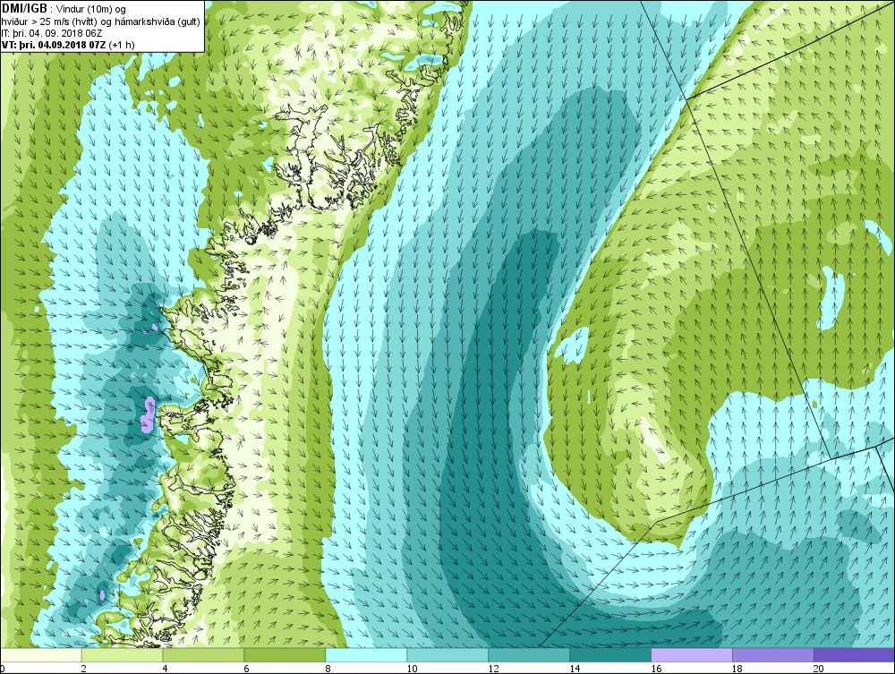The width and height of the screenshot is (895, 674).
Task: Click the 'hviður > 25 m/s (hvítt)' line
Action: [51, 21]
